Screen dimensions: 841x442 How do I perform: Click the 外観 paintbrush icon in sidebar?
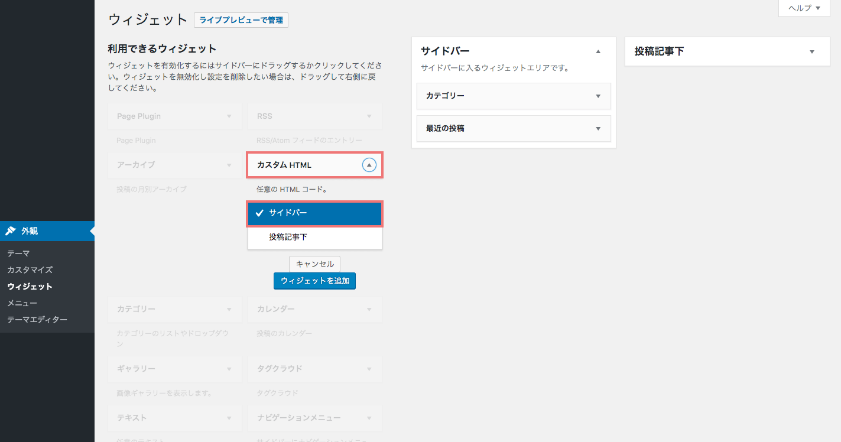click(x=11, y=231)
